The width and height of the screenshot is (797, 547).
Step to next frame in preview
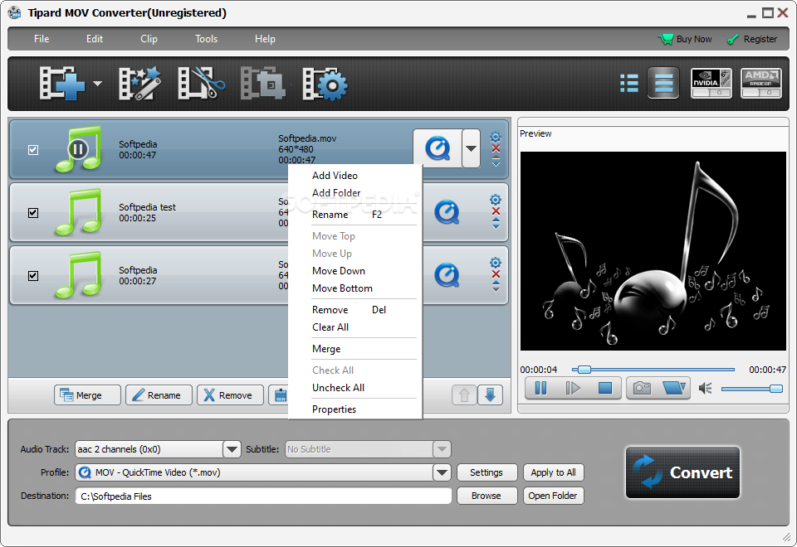(x=573, y=388)
